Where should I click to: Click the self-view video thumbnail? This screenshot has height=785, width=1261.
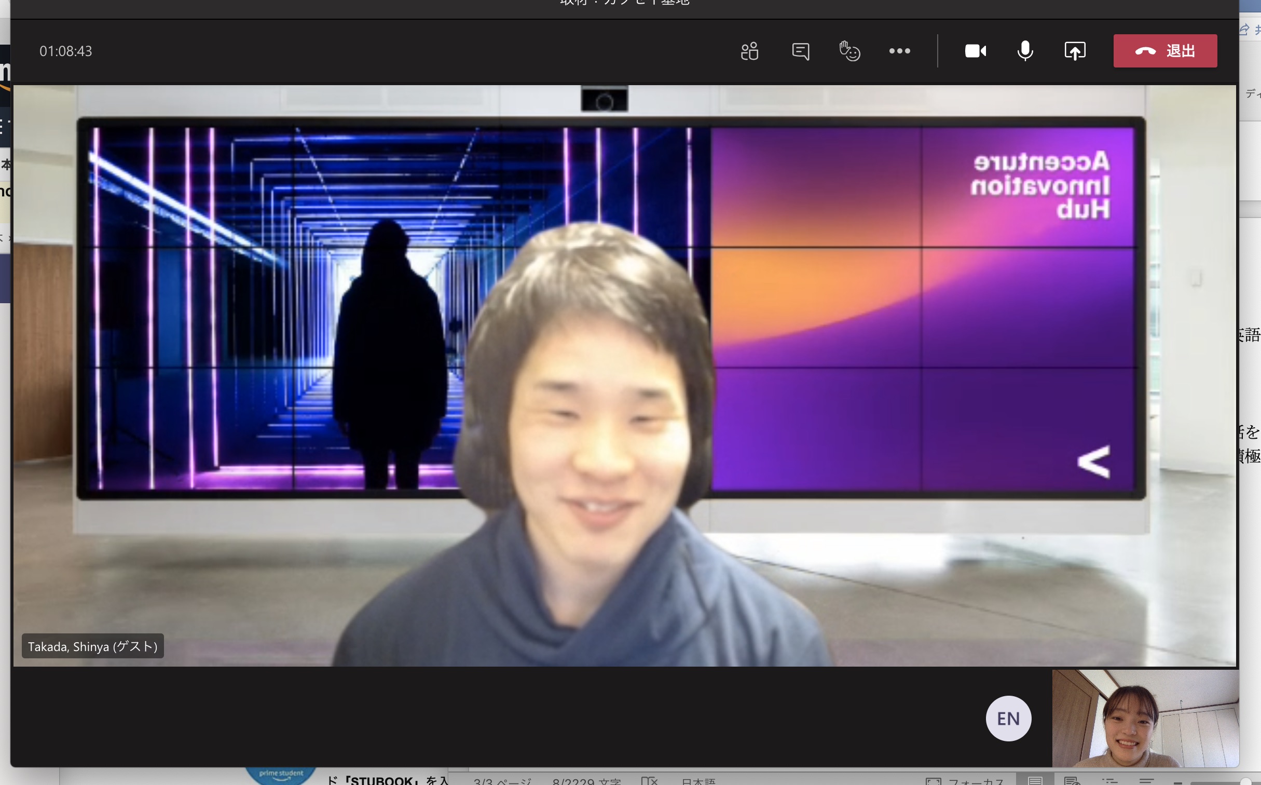1145,718
